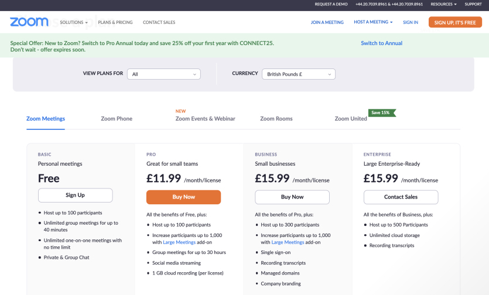
Task: Click 'Large Enterprise-Ready' subtitle
Action: coord(392,164)
